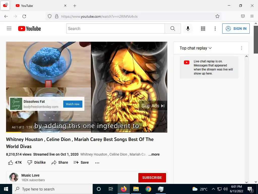Expand description with ...more
Image resolution: width=258 pixels, height=194 pixels.
pyautogui.click(x=154, y=154)
